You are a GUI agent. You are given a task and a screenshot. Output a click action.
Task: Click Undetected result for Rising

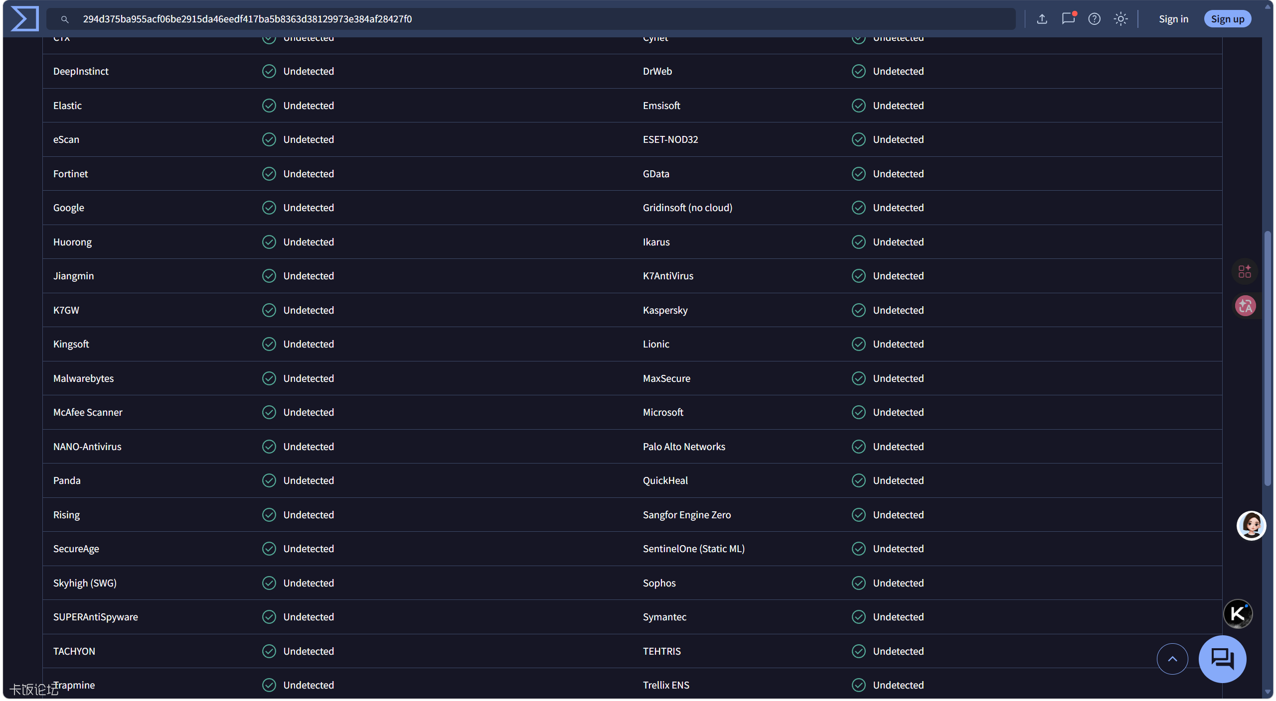309,515
